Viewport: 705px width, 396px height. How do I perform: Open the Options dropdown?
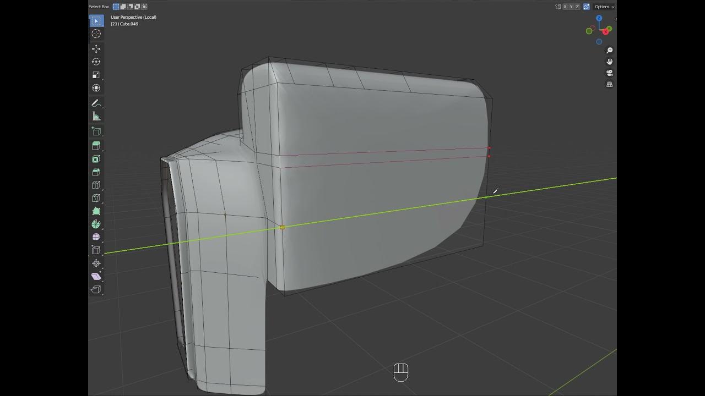click(x=604, y=7)
